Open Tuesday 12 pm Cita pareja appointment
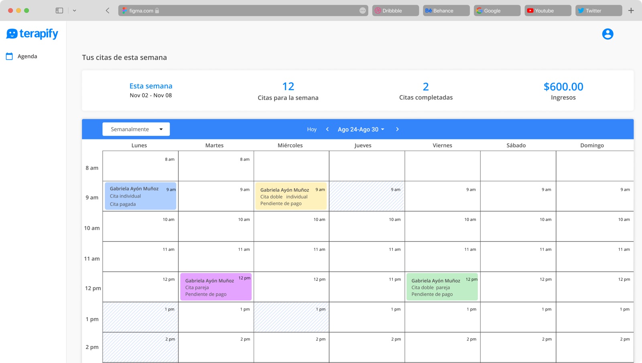Viewport: 642px width, 363px height. (216, 287)
